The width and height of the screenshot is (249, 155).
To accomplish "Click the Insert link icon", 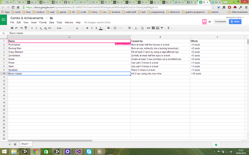I will [148, 28].
